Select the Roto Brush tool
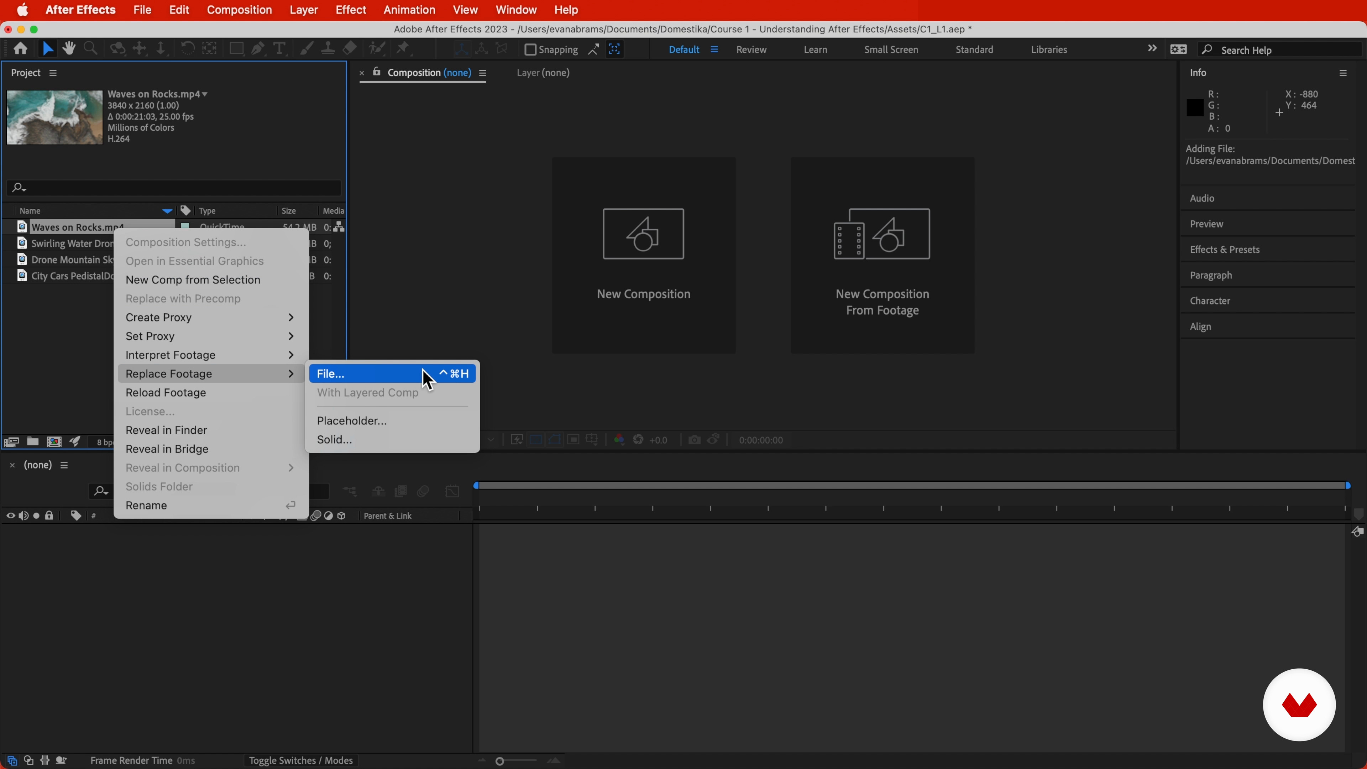Screen dimensions: 1367x769 377,49
